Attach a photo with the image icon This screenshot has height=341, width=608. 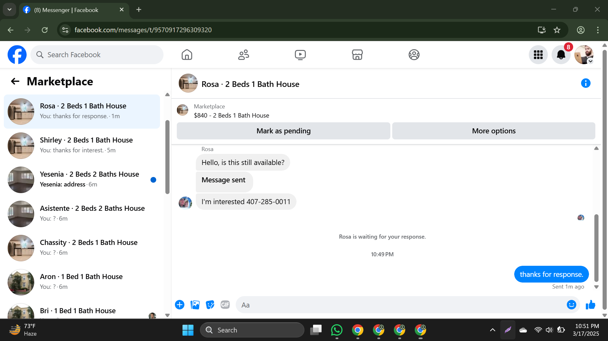[195, 305]
